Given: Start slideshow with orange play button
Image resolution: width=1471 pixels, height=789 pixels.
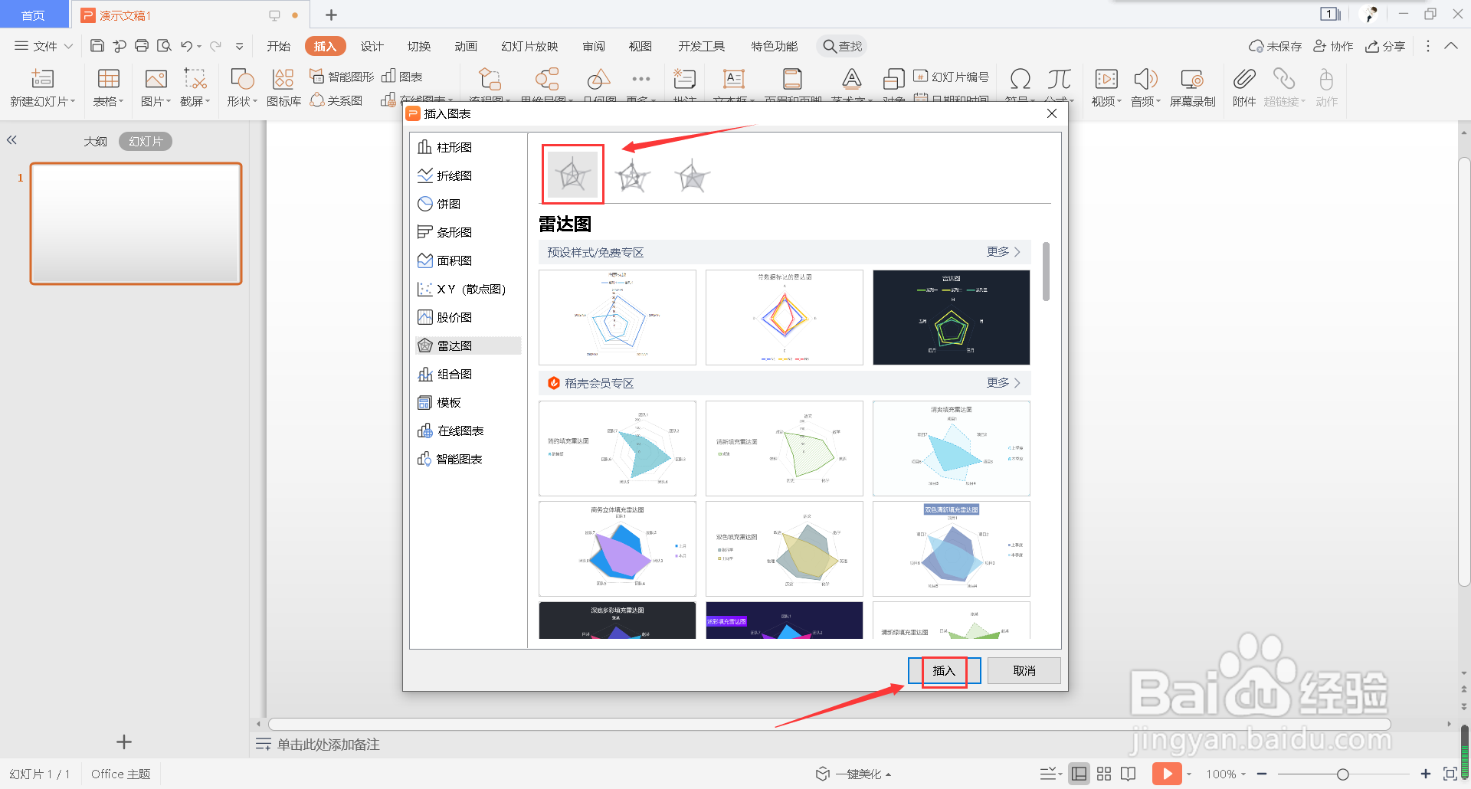Looking at the screenshot, I should point(1166,774).
